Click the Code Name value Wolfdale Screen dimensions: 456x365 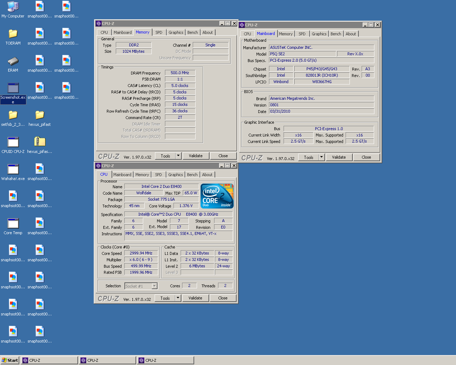pyautogui.click(x=144, y=193)
